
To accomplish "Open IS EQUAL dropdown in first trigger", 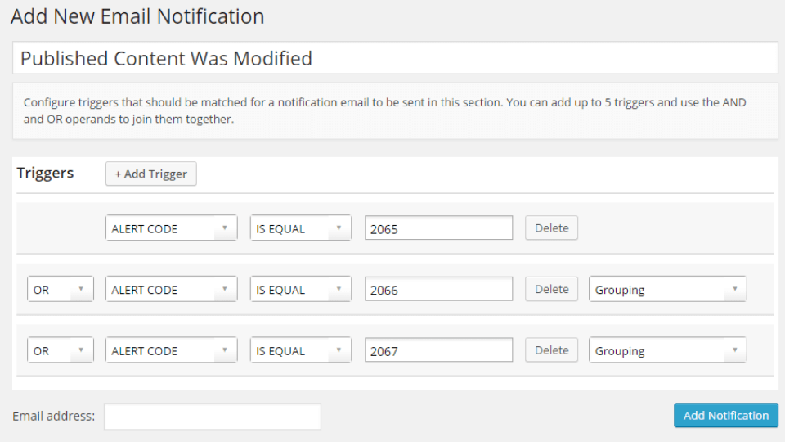I will tap(300, 228).
